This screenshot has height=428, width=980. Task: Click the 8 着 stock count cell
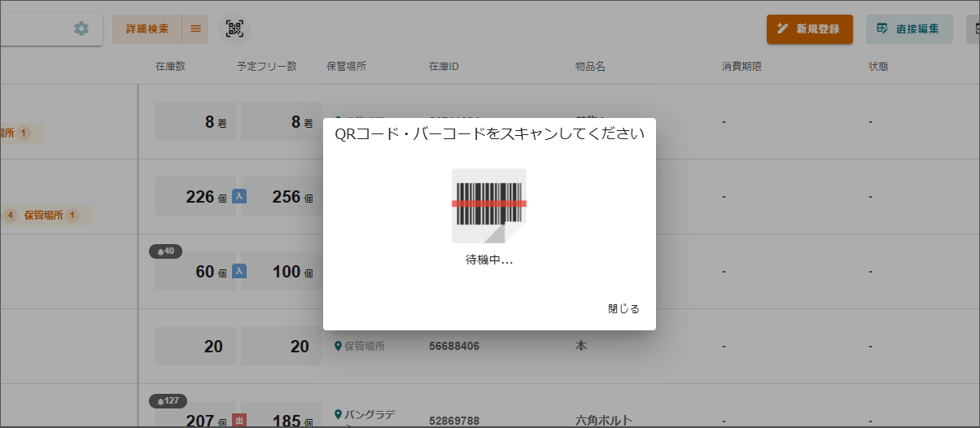pyautogui.click(x=195, y=122)
